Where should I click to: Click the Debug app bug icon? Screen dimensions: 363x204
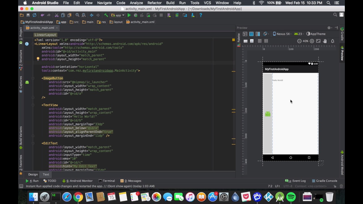136,15
